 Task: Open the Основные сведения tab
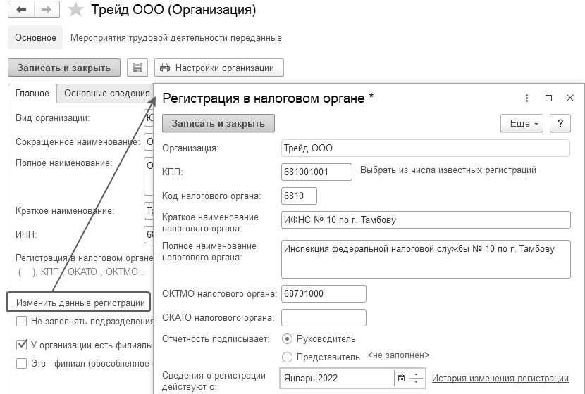point(107,94)
